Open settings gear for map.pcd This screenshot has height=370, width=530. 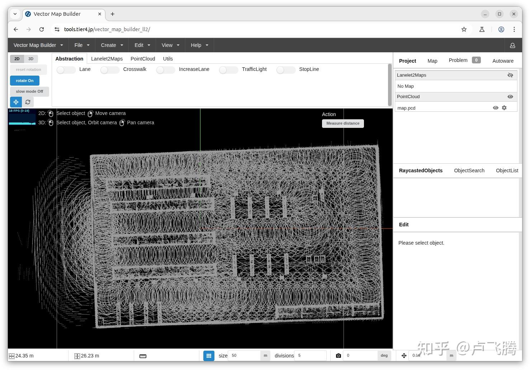point(504,108)
